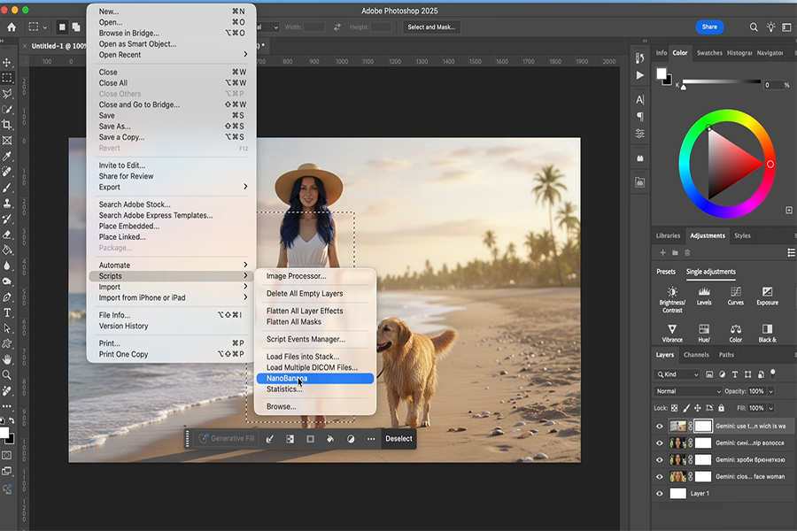Click the foreground color swatch in Color panel
The image size is (797, 531).
(661, 74)
